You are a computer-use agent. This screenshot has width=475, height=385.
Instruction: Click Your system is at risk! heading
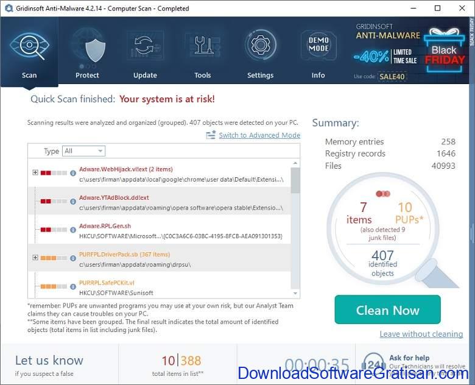pos(167,99)
